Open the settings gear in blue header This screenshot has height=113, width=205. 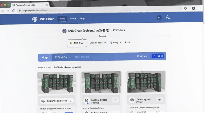[x=159, y=17]
